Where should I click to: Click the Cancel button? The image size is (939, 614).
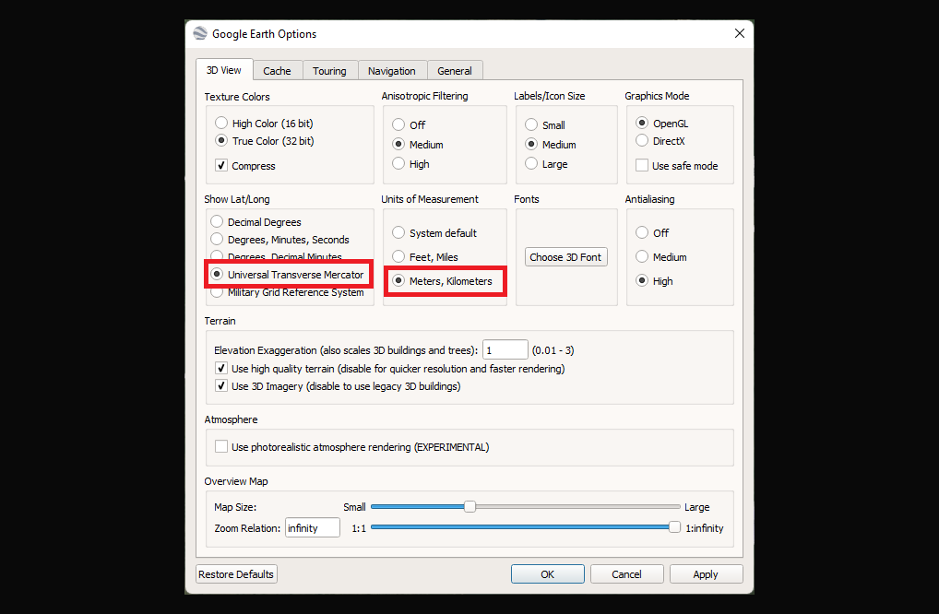626,574
